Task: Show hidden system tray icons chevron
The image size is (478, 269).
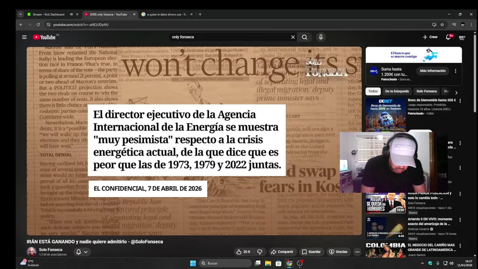Action: point(422,263)
